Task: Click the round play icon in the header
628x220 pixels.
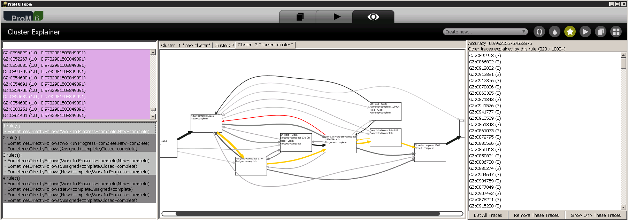Action: [585, 32]
